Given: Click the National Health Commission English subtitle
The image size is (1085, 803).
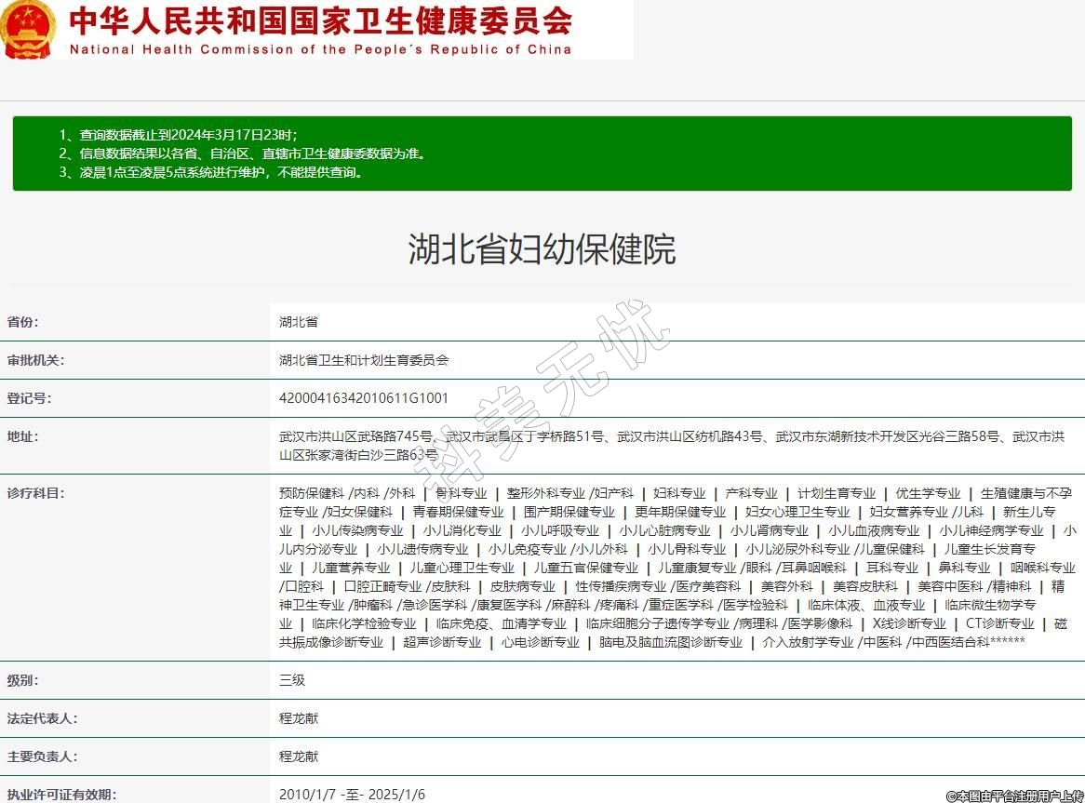Looking at the screenshot, I should click(321, 50).
